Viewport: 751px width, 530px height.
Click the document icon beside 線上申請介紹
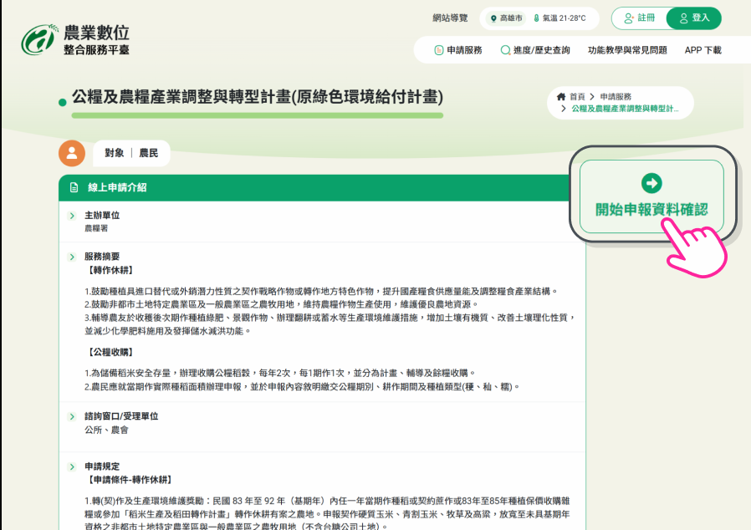[x=74, y=188]
